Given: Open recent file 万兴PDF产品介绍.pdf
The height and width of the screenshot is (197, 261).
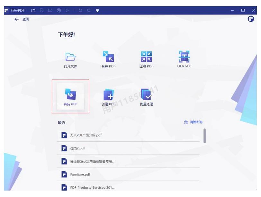Looking at the screenshot, I should coord(128,135).
